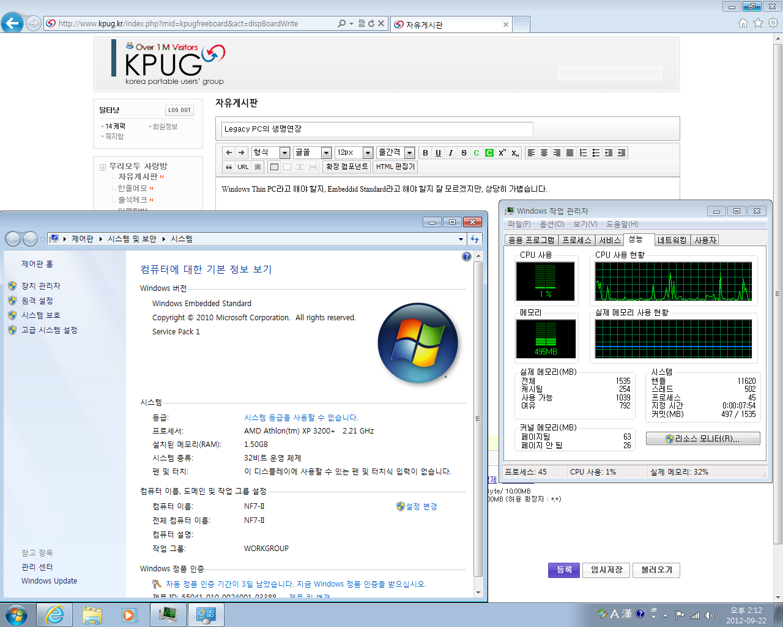Click the 설정 변경 link
Image resolution: width=783 pixels, height=627 pixels.
pyautogui.click(x=421, y=506)
